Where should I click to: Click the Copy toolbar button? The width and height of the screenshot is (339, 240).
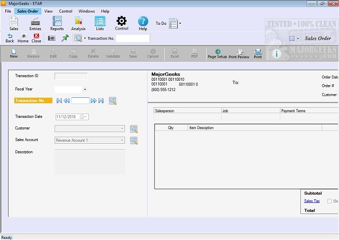(73, 53)
